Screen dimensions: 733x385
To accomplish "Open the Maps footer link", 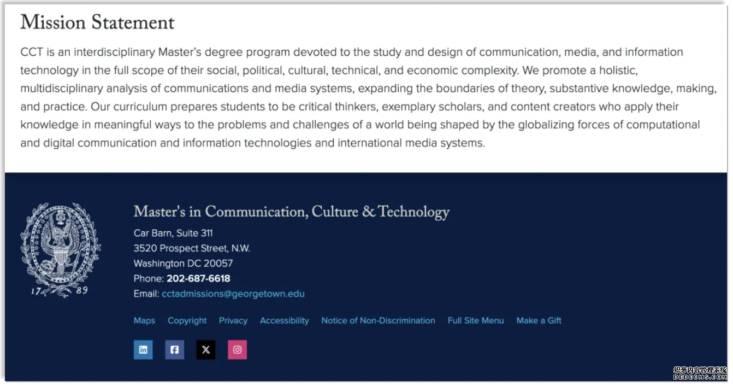I will coord(144,320).
